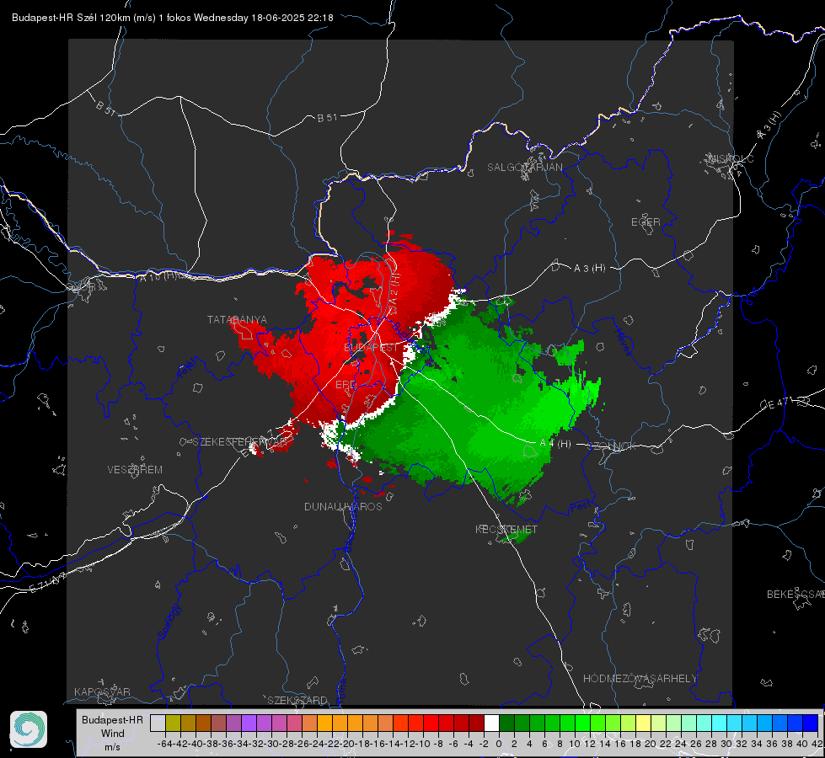Choose the yellow 18-20 m/s legend swatch
This screenshot has width=825, height=758.
point(644,723)
